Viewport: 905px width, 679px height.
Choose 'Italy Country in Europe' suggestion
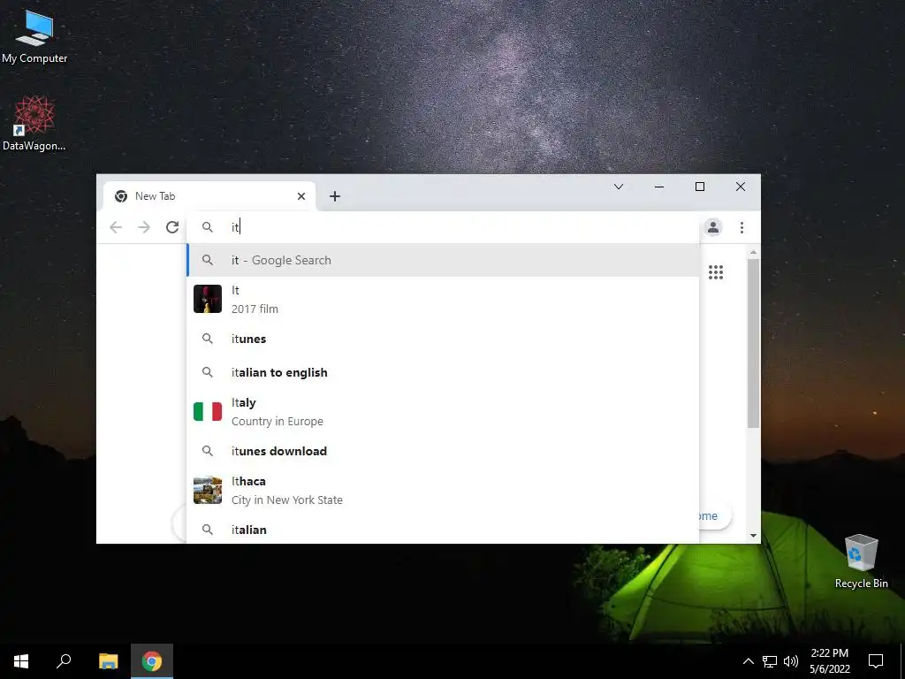443,412
